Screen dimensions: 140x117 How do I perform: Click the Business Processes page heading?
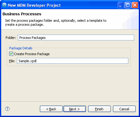[x=22, y=14]
